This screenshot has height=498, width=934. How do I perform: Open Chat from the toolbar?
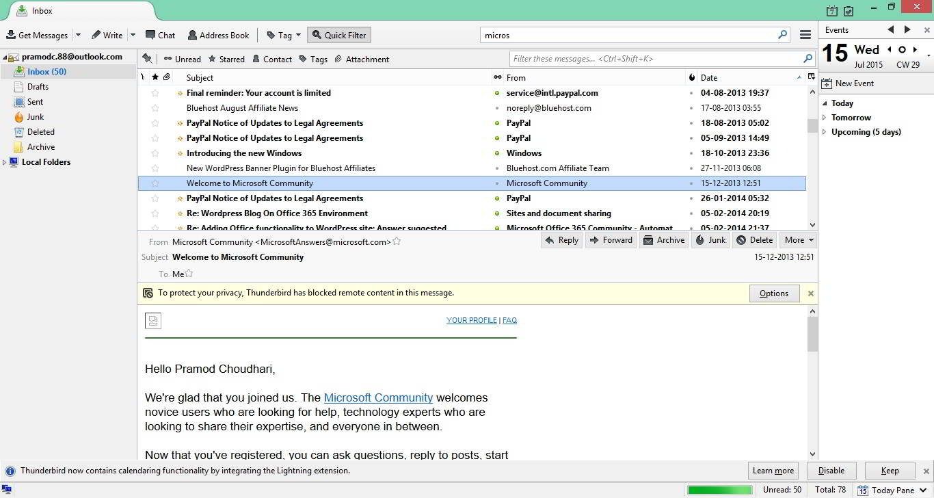[x=161, y=35]
